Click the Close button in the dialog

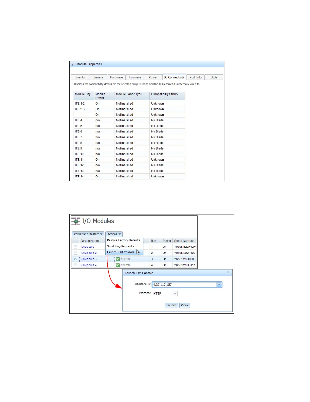coord(185,305)
